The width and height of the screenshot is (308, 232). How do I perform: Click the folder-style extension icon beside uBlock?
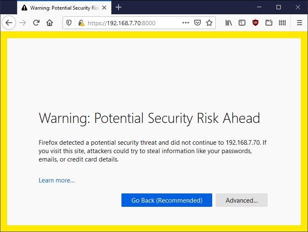coord(269,23)
